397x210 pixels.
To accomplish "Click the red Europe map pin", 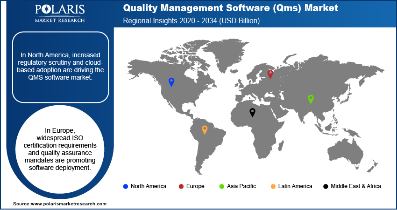I will point(270,74).
